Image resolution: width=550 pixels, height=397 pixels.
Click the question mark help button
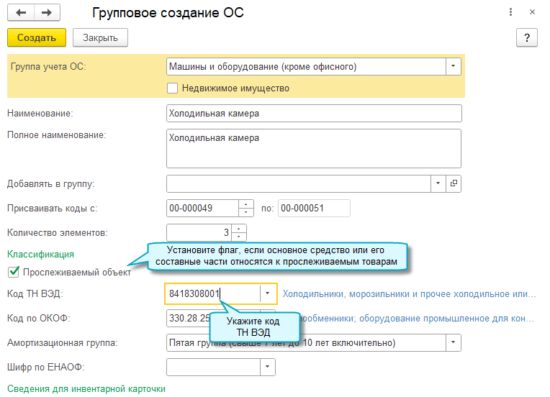coord(527,37)
